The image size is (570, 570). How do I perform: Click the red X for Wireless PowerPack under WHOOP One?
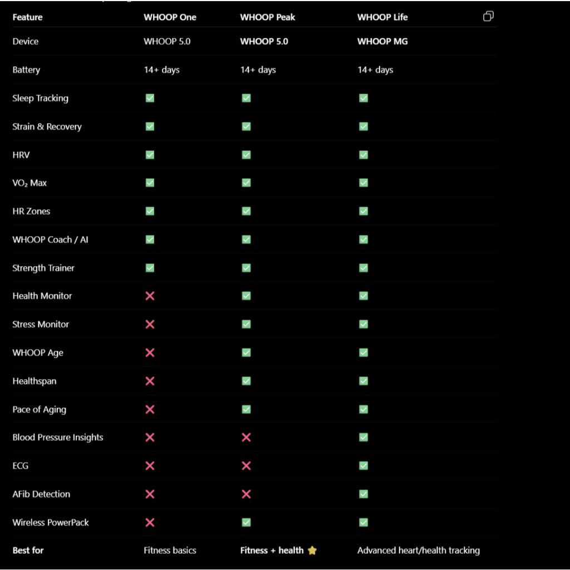[150, 522]
